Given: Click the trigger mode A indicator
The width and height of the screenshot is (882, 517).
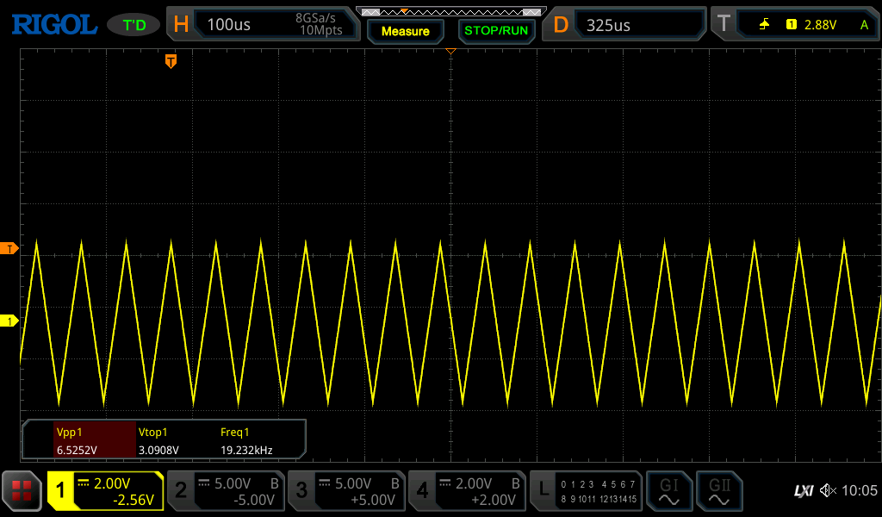Looking at the screenshot, I should (864, 25).
